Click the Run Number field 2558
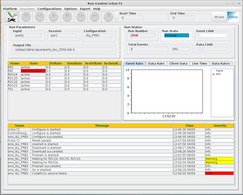 (142, 35)
